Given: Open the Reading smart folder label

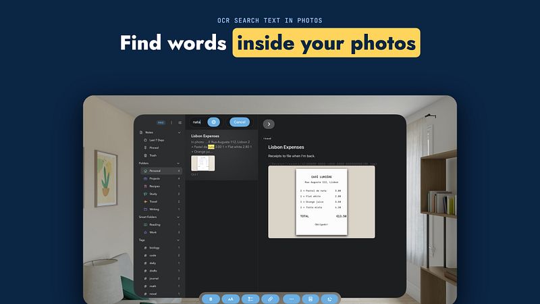Looking at the screenshot, I should (x=155, y=225).
